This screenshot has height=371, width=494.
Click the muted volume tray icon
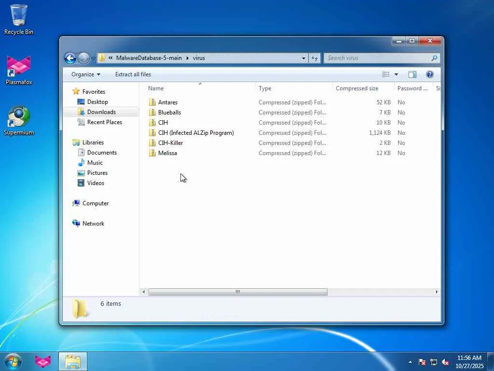445,362
